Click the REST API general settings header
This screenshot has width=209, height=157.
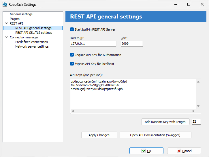106,17
